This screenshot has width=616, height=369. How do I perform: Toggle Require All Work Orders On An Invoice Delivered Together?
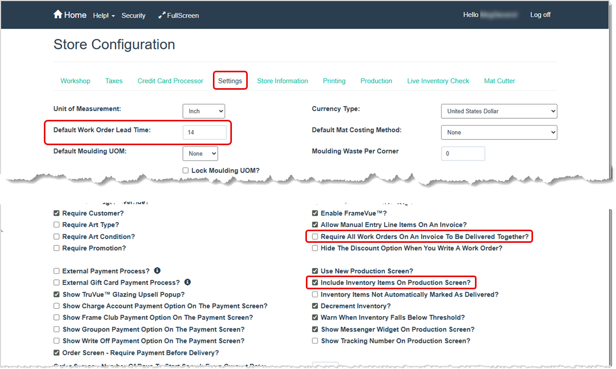pos(315,236)
